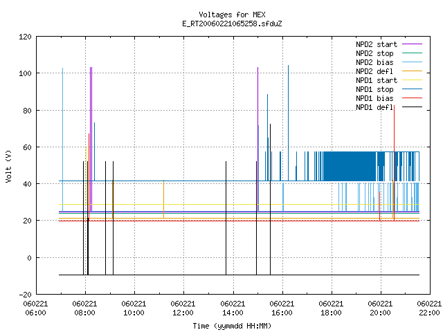
Task: Click the Y-axis tick value 0
Action: [x=29, y=258]
